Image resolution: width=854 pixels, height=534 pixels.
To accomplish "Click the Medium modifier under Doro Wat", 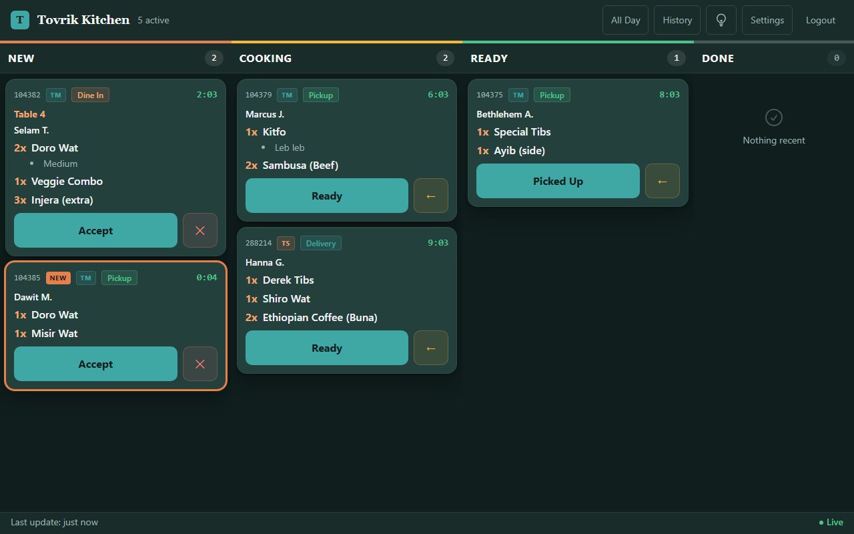I will pos(61,164).
